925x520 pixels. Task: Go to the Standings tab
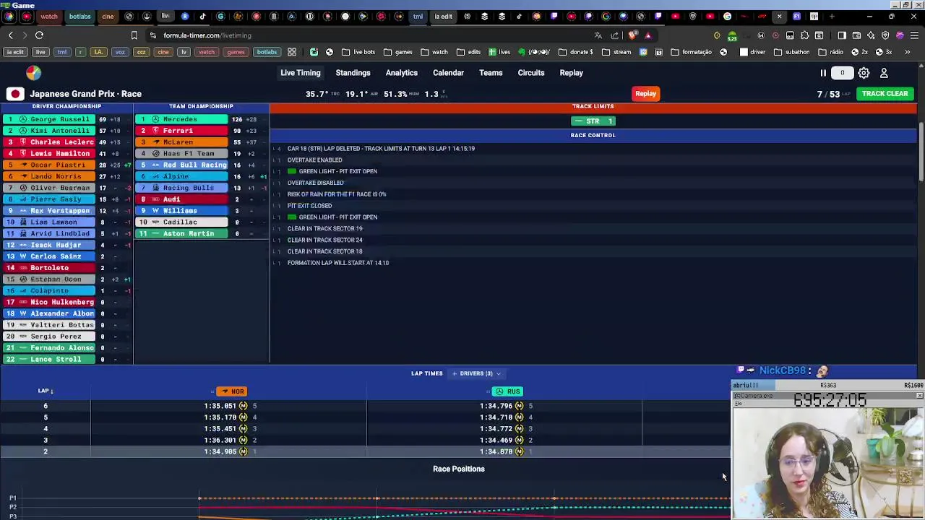pos(353,73)
